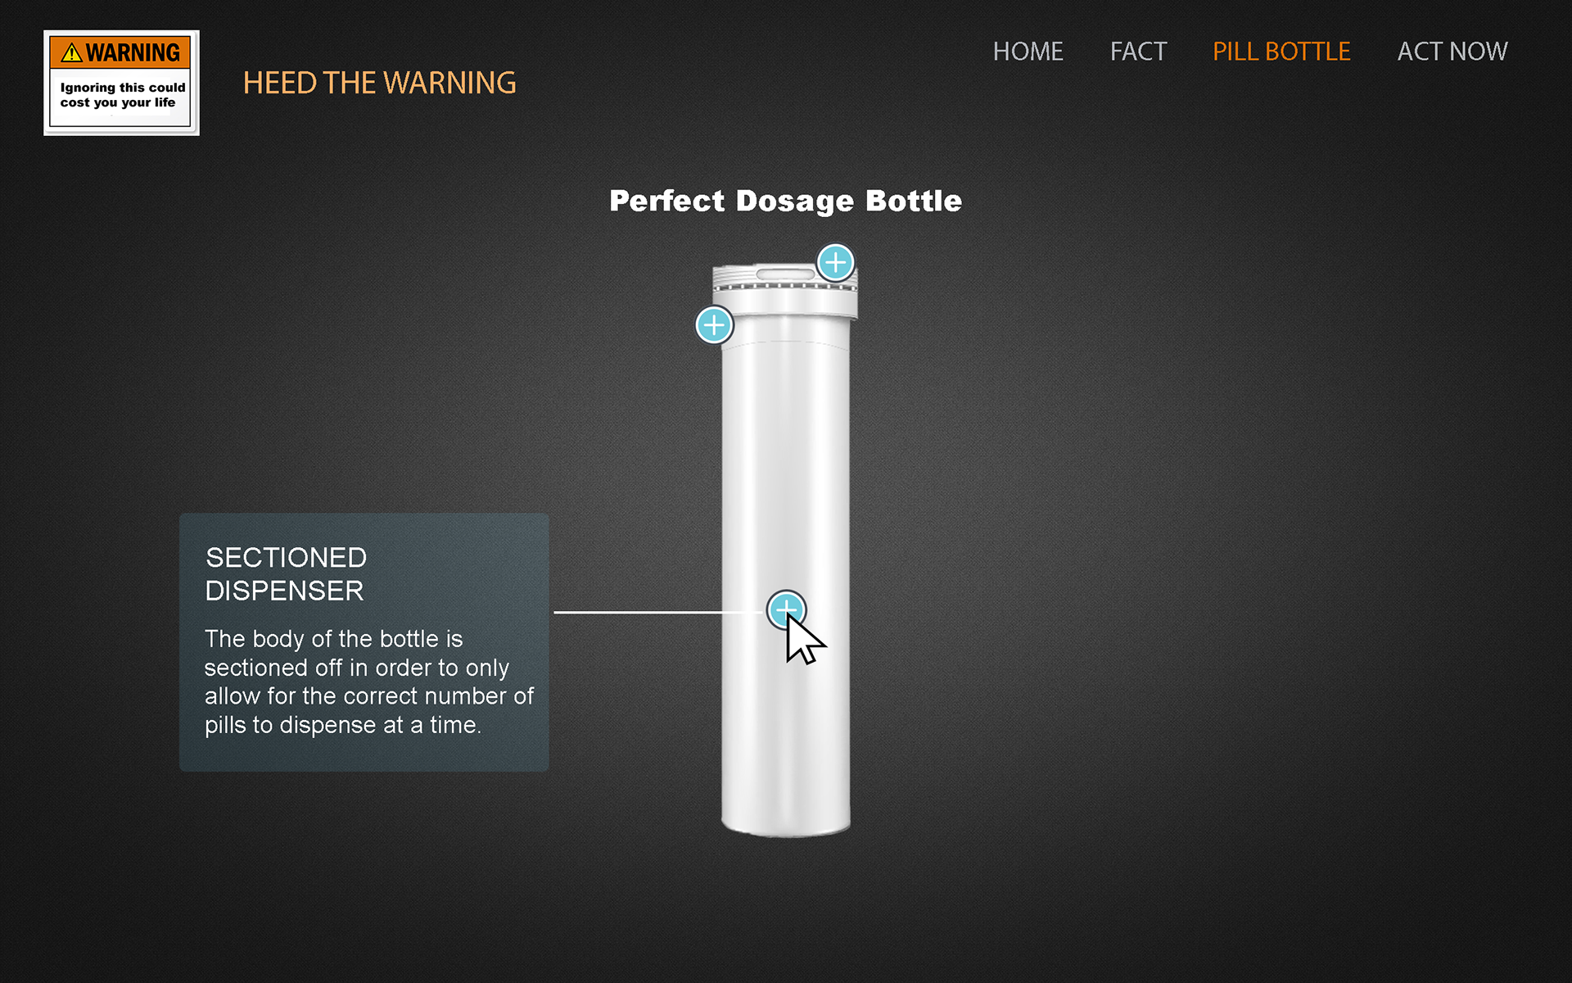Click the ridged ring under the bottle cap

(784, 287)
